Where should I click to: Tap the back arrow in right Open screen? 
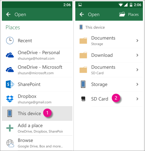(x=82, y=14)
